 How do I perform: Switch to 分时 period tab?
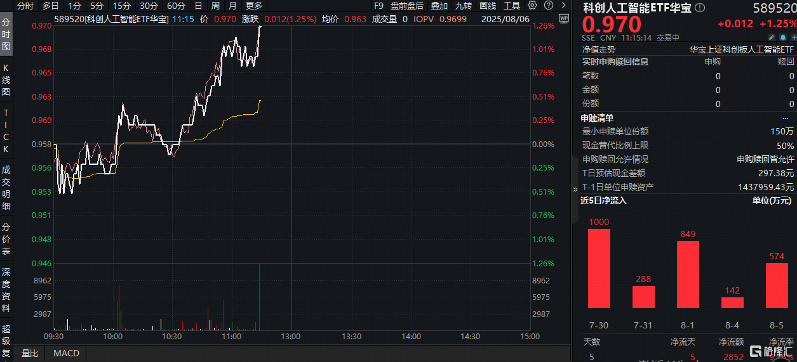(25, 6)
